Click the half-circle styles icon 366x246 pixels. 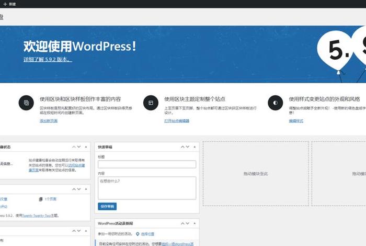276,103
